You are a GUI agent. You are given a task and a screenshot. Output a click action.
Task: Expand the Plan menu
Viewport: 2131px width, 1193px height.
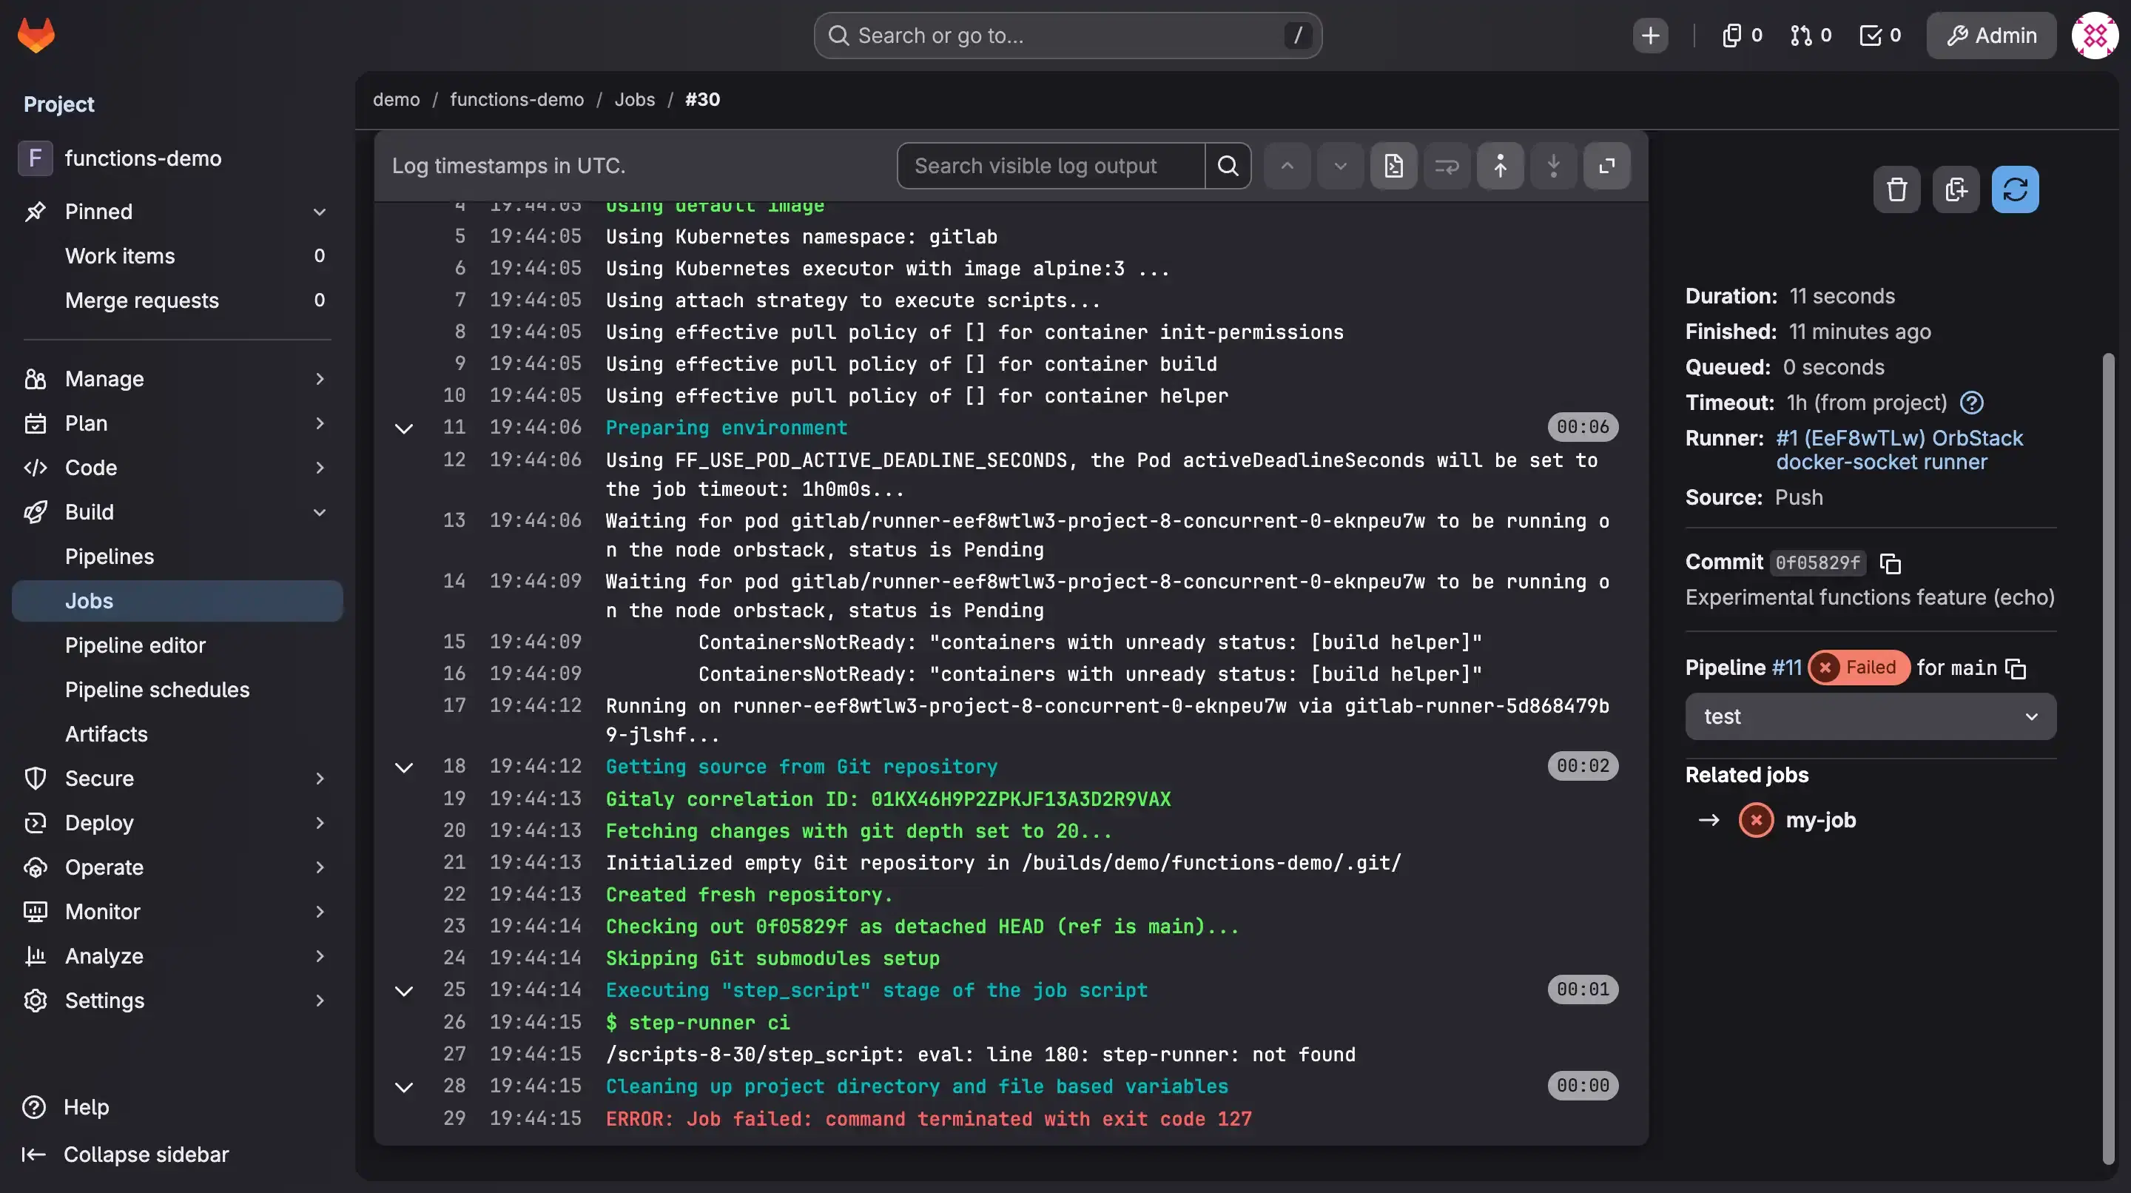tap(177, 423)
